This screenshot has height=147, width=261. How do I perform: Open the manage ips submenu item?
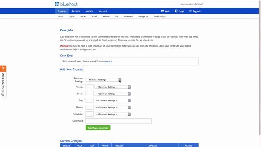(x=143, y=16)
